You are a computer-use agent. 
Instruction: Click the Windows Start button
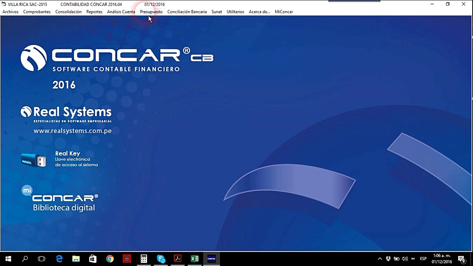pyautogui.click(x=8, y=259)
